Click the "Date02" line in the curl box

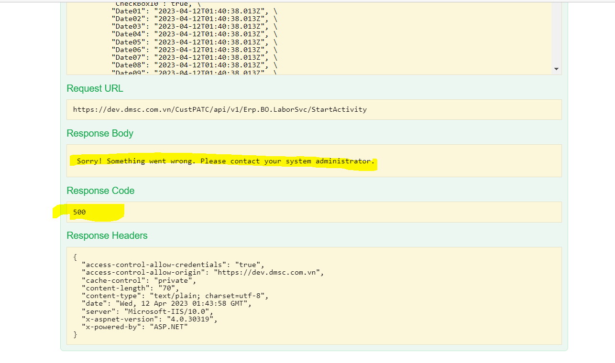[x=194, y=19]
